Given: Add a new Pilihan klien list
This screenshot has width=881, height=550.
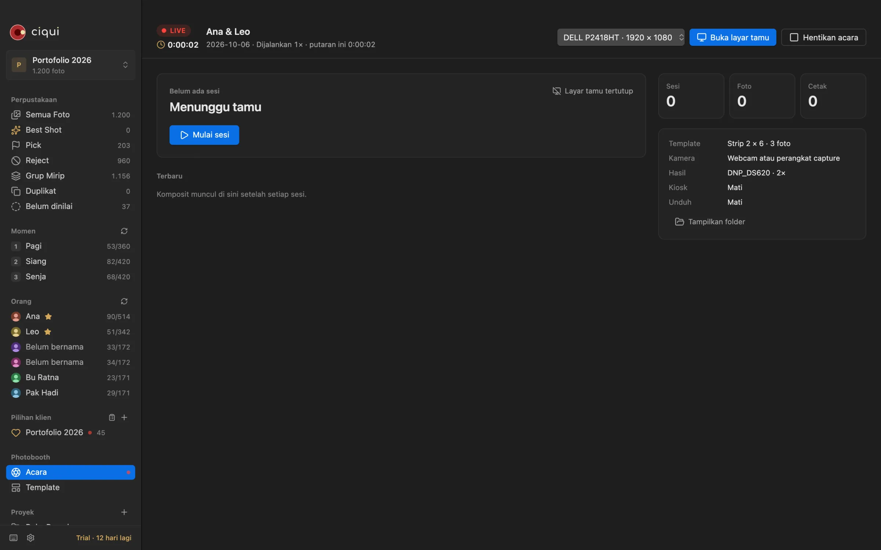Looking at the screenshot, I should point(124,417).
